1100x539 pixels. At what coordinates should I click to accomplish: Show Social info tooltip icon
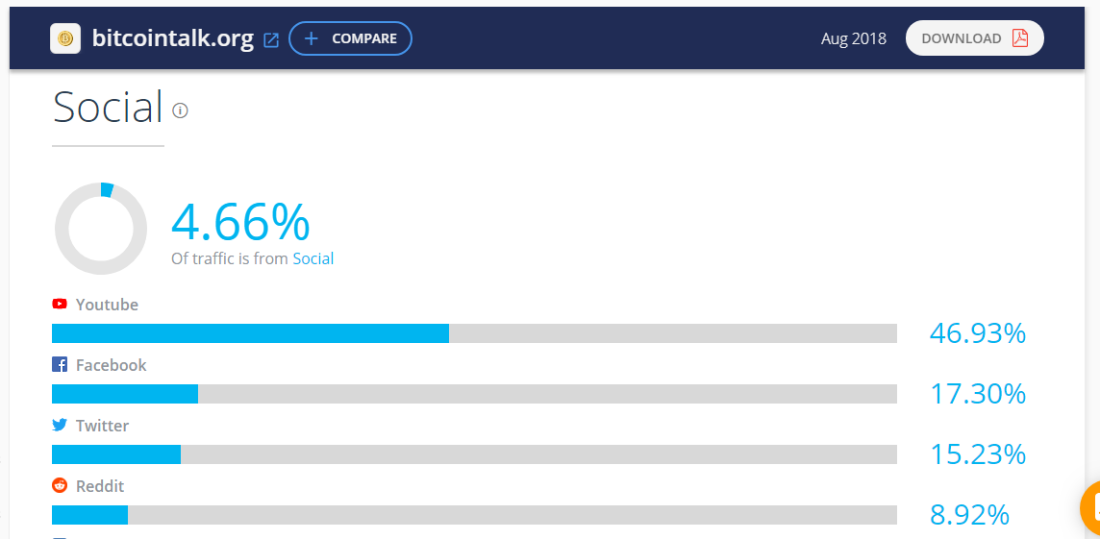point(181,110)
